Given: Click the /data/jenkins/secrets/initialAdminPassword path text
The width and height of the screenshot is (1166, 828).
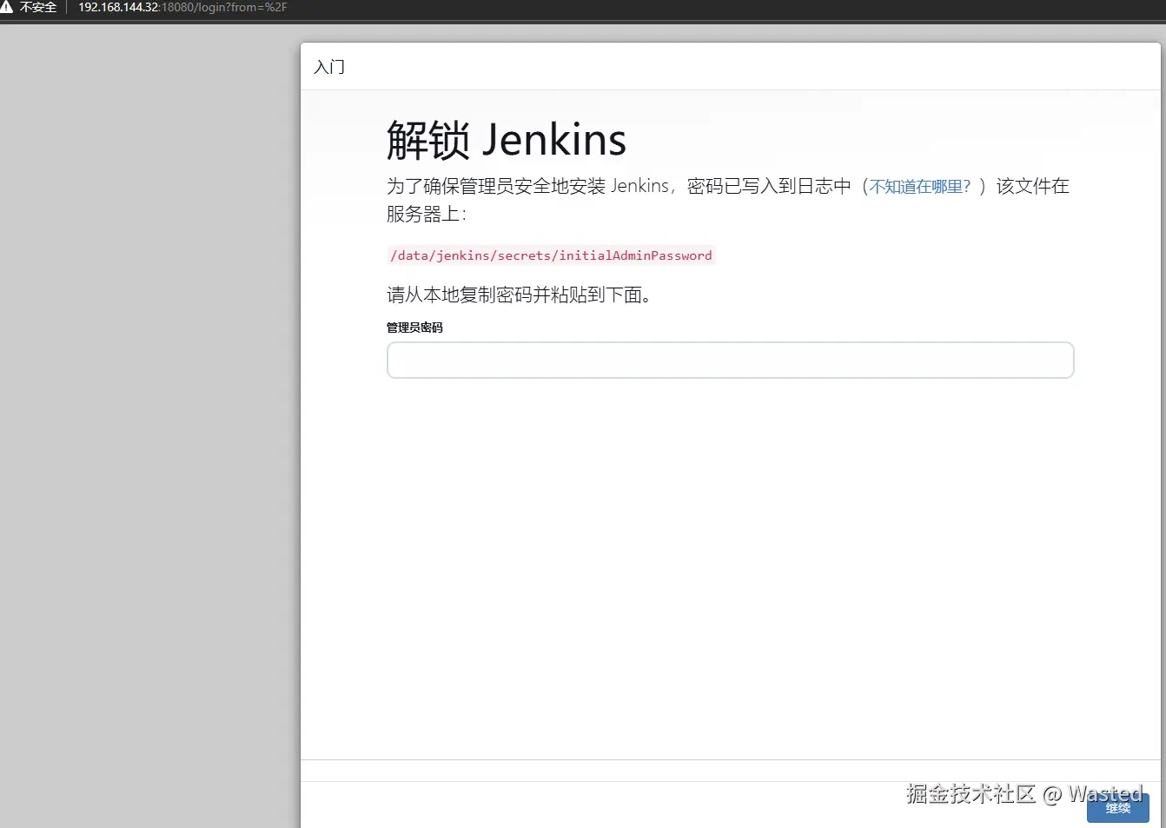Looking at the screenshot, I should tap(551, 255).
